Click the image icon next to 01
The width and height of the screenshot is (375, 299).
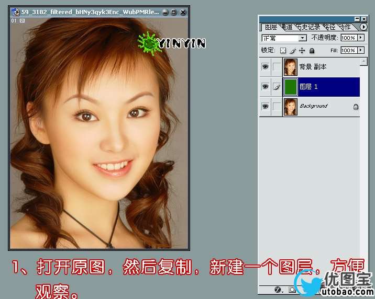(22, 21)
